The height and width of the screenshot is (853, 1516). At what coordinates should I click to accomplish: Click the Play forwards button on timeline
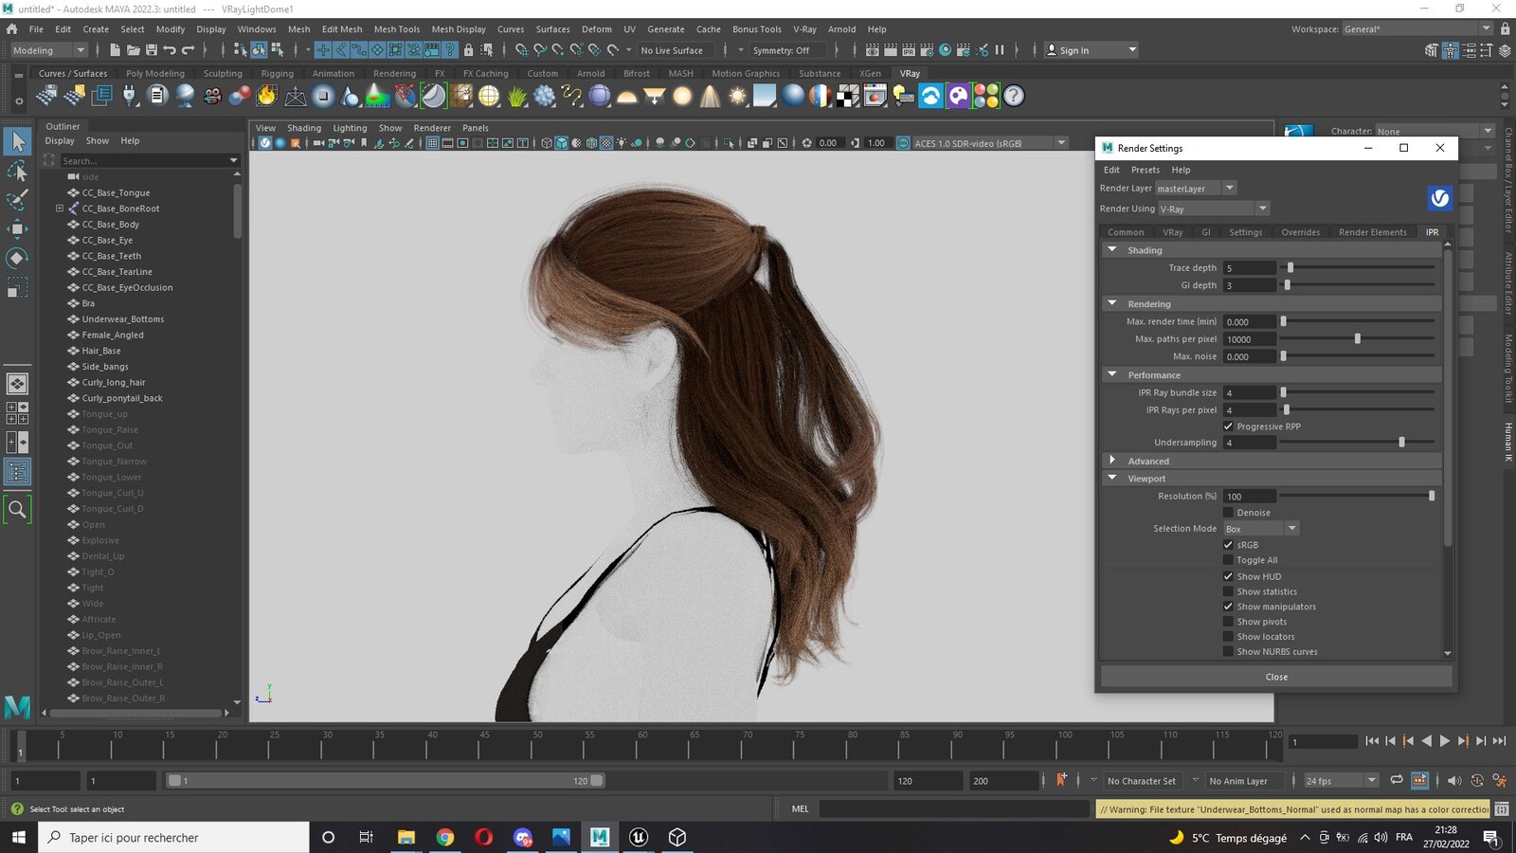pos(1444,741)
